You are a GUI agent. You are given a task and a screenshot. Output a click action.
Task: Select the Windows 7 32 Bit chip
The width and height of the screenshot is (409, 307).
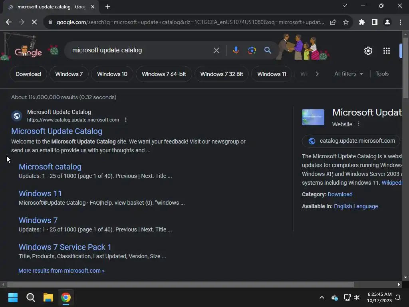[221, 74]
